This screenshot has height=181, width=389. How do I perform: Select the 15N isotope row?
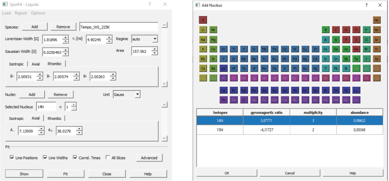[x=220, y=130]
